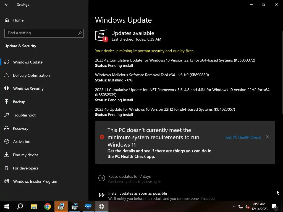Image resolution: width=283 pixels, height=212 pixels.
Task: Click the muted volume tray icon
Action: (x=247, y=206)
